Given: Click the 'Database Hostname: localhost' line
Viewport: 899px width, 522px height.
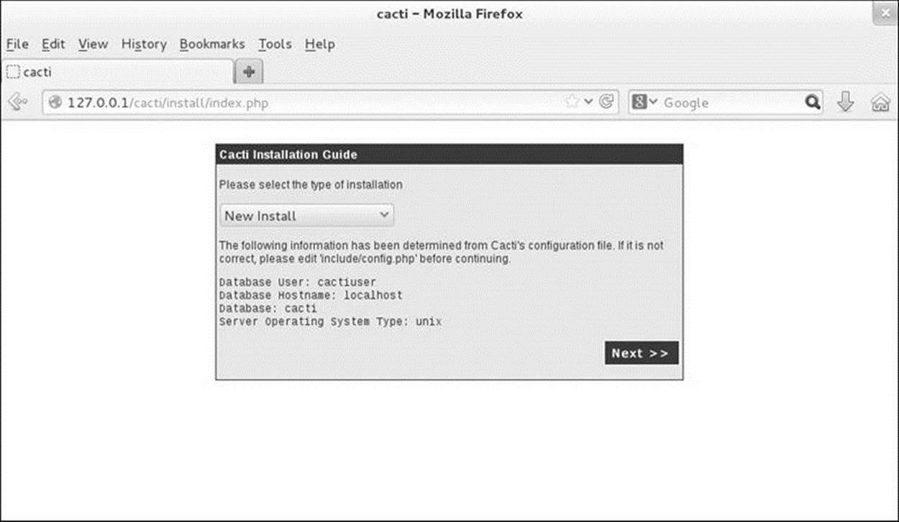Looking at the screenshot, I should pyautogui.click(x=311, y=296).
